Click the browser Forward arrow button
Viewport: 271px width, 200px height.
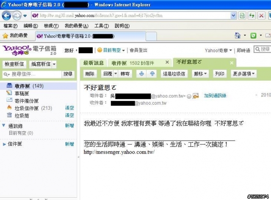17,16
